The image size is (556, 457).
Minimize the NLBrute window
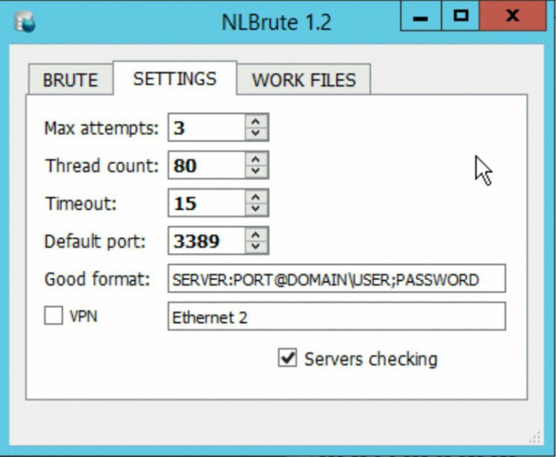[x=421, y=16]
